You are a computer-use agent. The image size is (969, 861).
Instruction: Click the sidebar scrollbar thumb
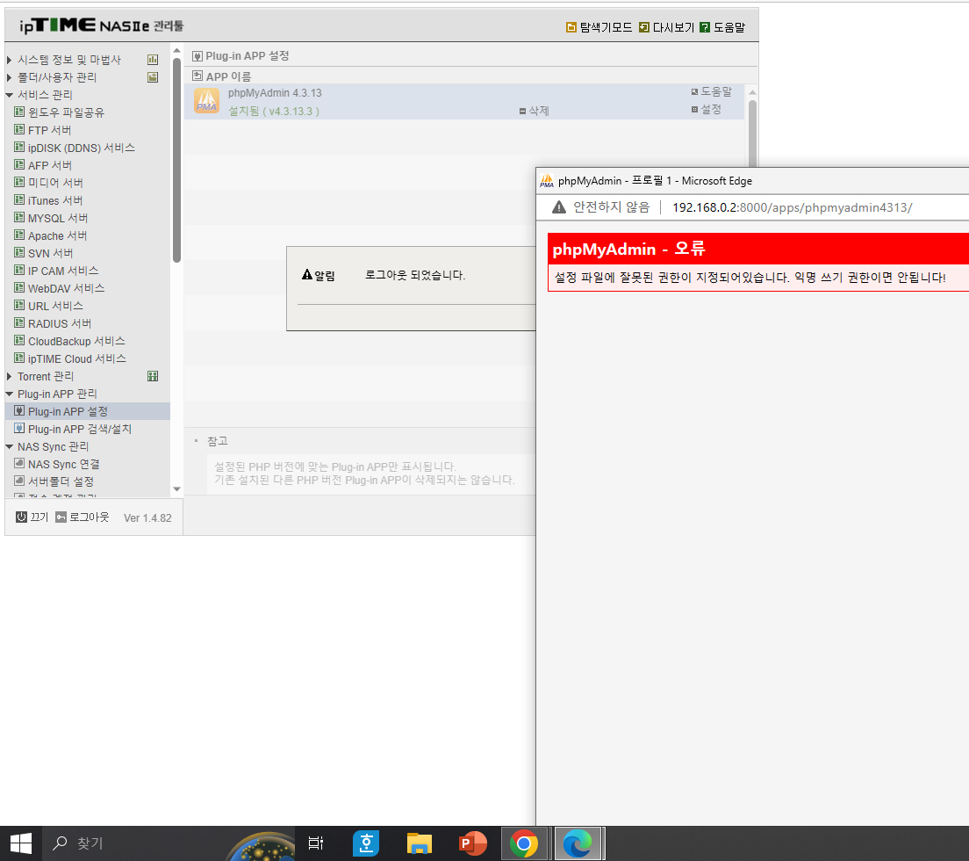click(176, 161)
